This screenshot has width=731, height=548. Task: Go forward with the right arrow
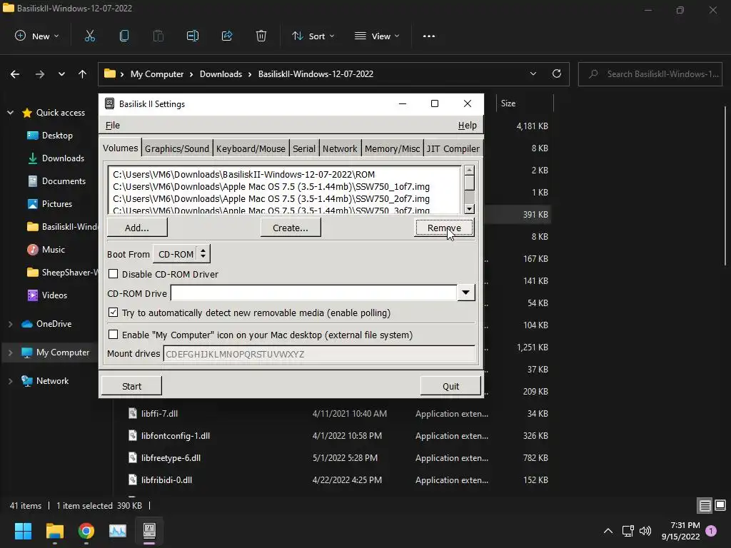(x=40, y=74)
